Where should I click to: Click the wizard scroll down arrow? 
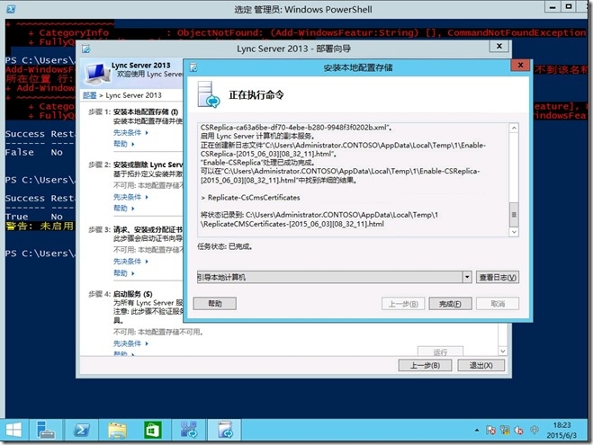pos(503,351)
